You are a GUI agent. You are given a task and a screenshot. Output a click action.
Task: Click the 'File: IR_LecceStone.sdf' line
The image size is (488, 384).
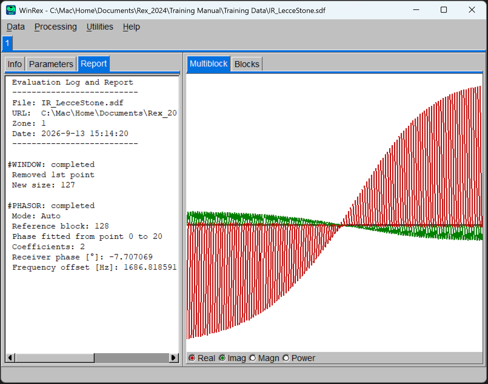click(68, 103)
